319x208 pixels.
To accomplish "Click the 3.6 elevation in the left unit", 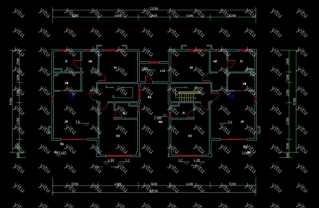I will [78, 122].
